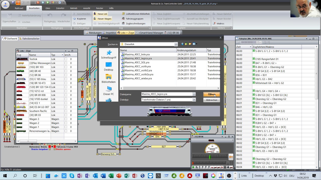321x180 pixels.
Task: Create new folder in Öffnen dialog
Action: point(190,44)
